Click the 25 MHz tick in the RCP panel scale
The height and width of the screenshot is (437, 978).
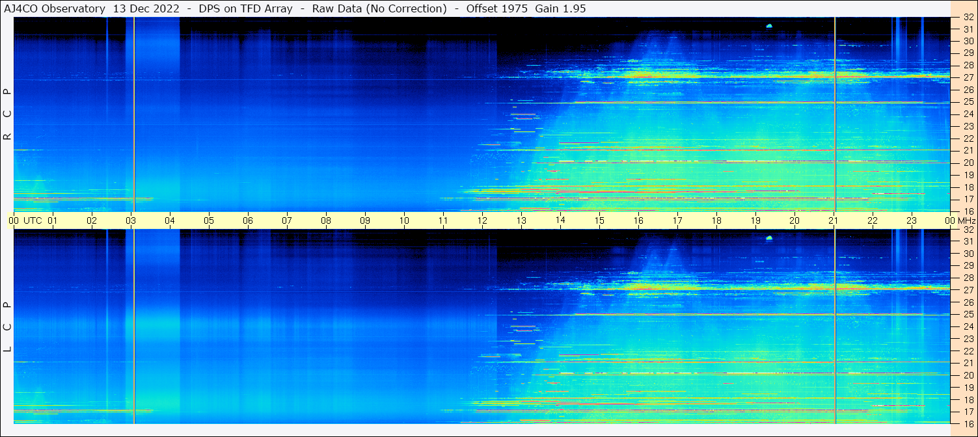click(968, 102)
